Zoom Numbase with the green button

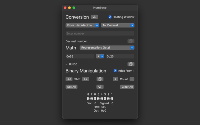74,8
